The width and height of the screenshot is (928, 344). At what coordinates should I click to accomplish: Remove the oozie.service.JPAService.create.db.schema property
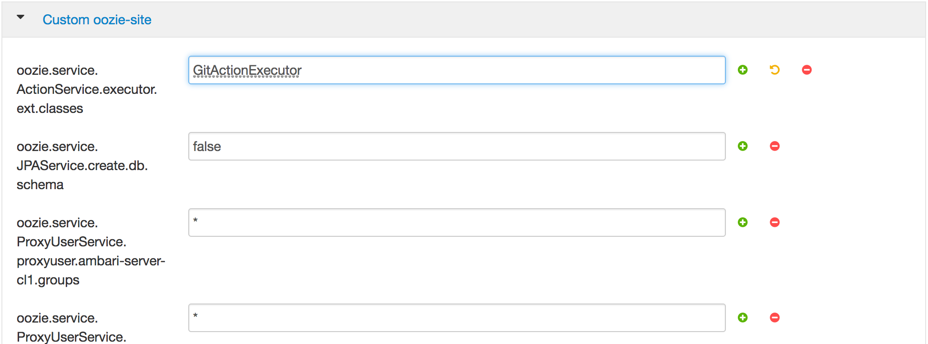pos(775,146)
